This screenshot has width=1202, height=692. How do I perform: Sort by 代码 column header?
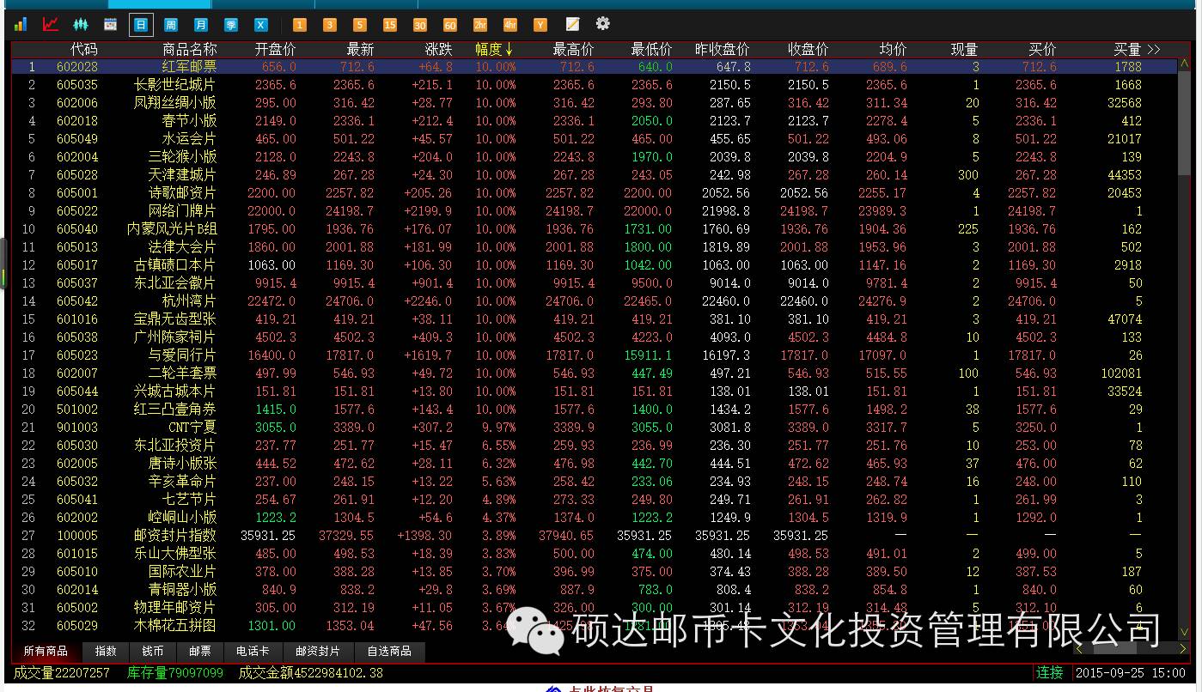point(84,49)
